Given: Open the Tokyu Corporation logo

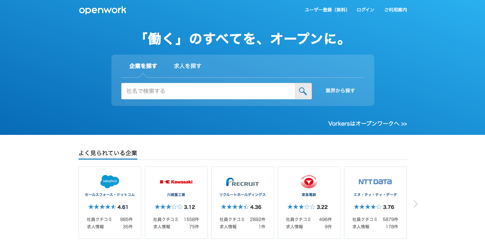Looking at the screenshot, I should point(309,182).
